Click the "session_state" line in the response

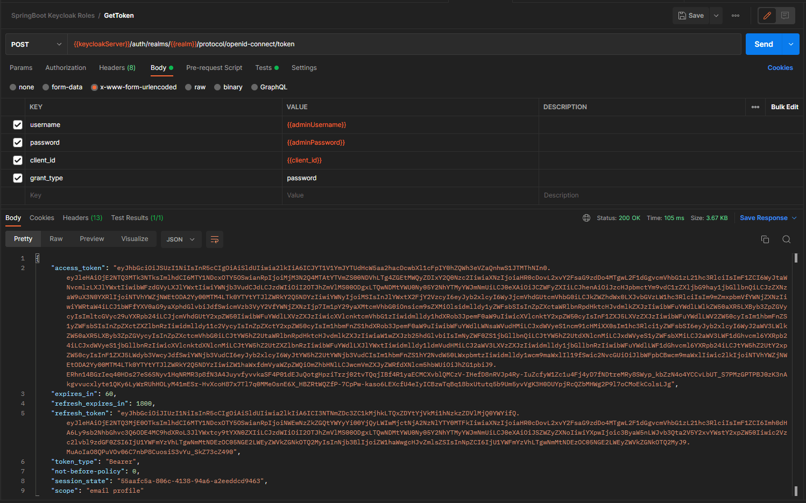point(159,481)
